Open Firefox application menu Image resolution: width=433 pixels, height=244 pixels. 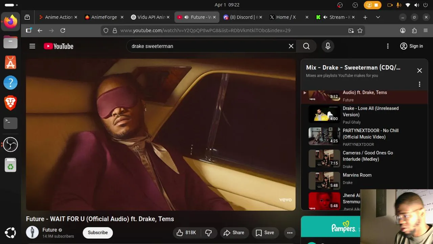(x=426, y=30)
